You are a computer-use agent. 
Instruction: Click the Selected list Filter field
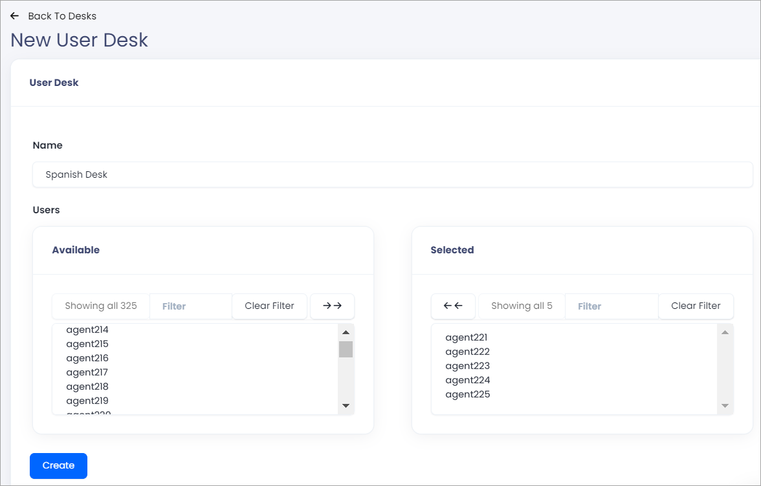(612, 306)
